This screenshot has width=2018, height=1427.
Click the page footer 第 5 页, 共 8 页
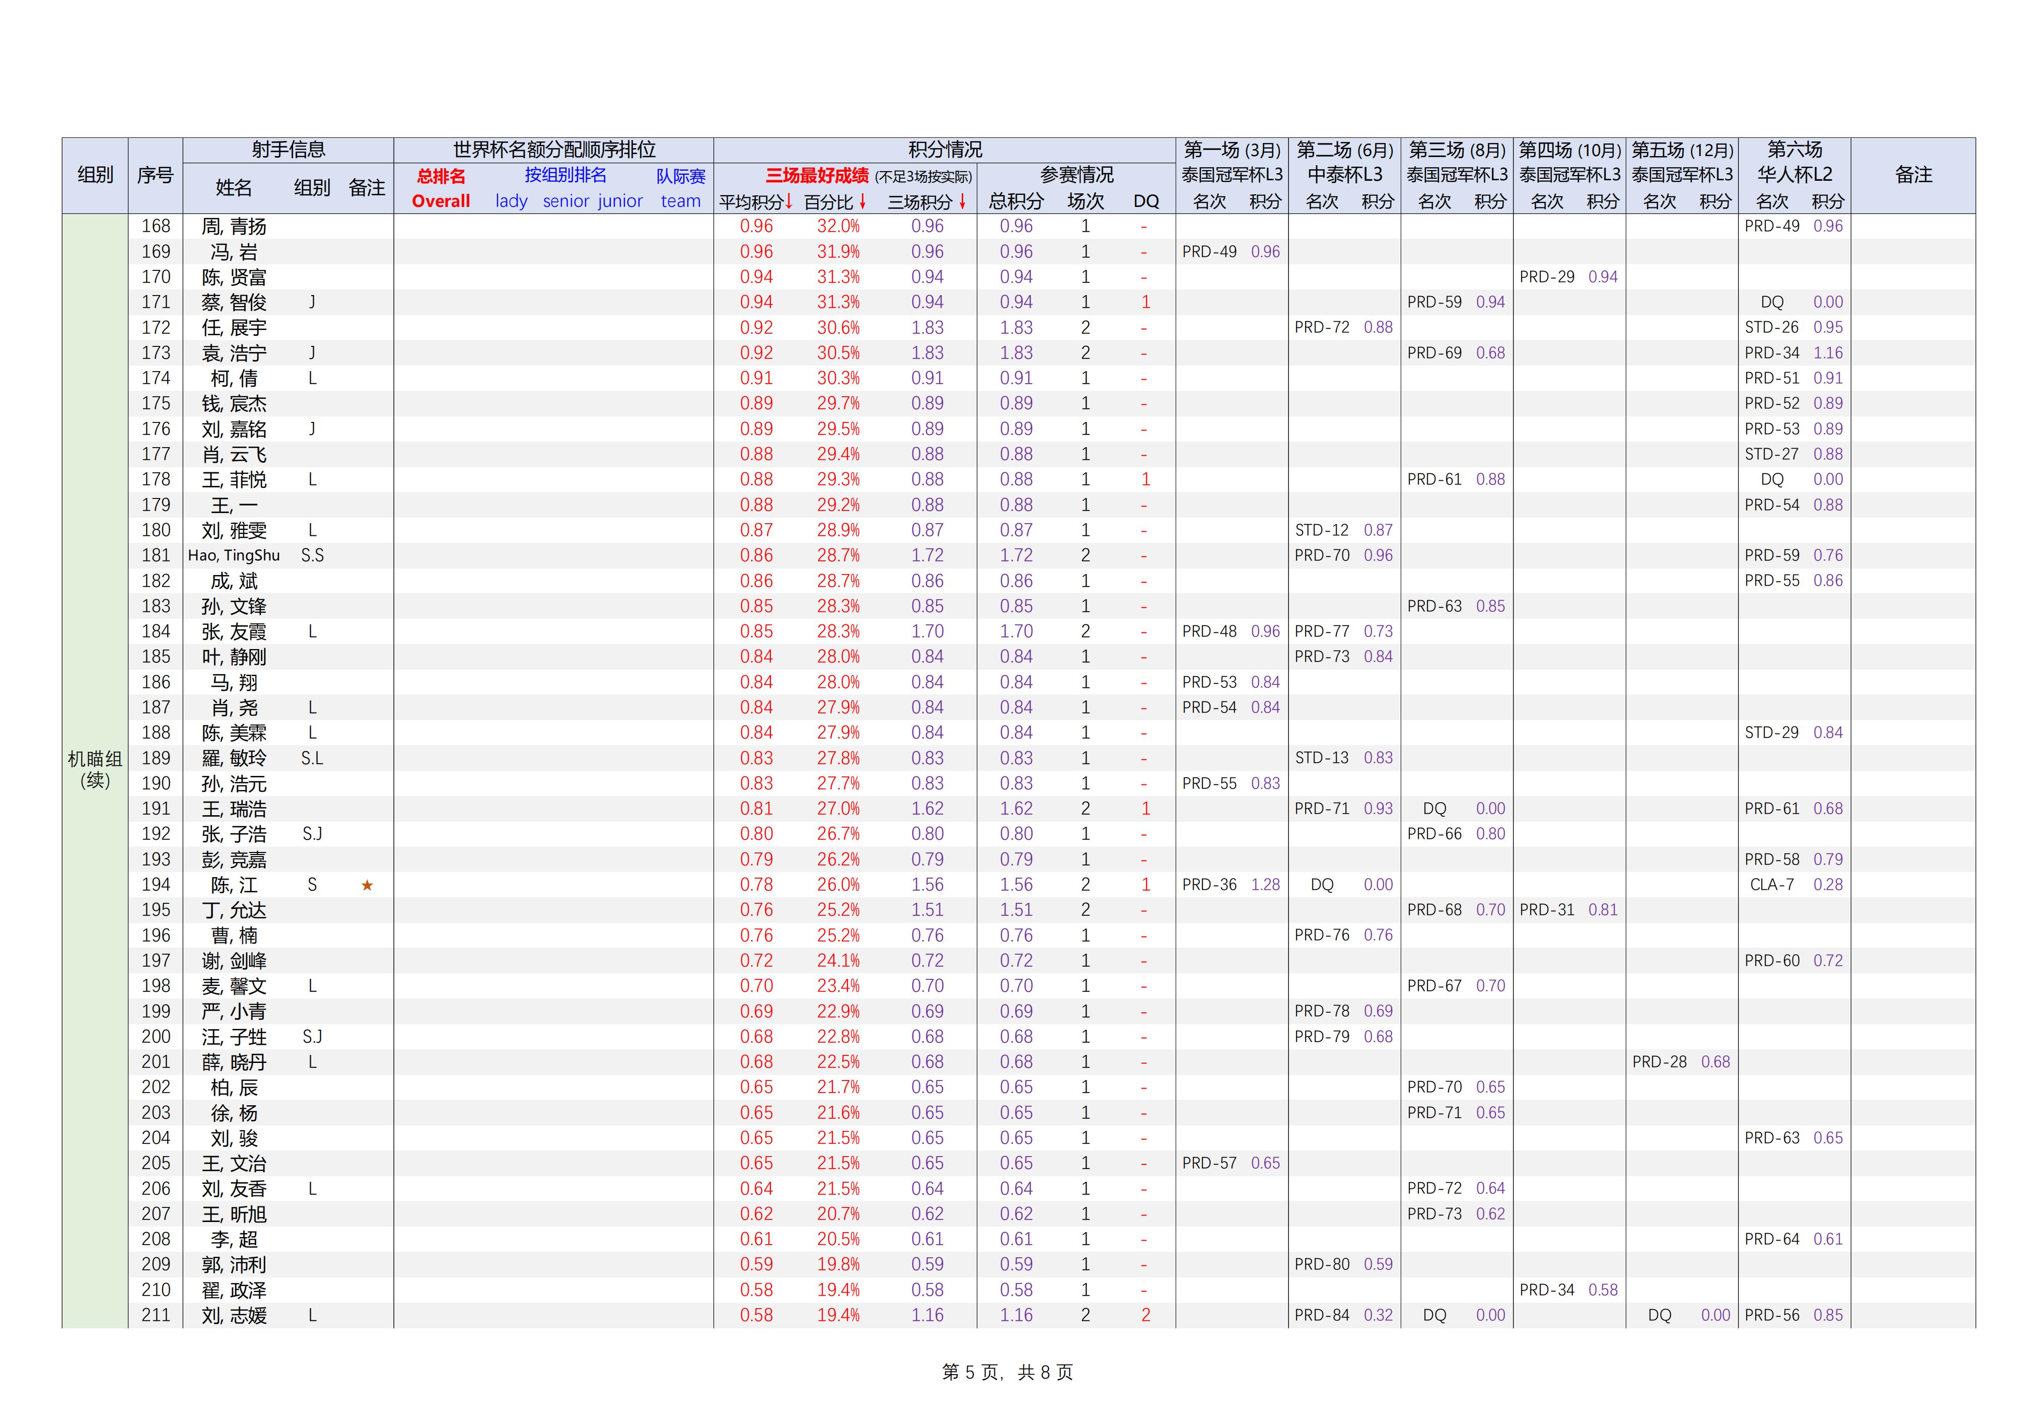coord(1008,1373)
